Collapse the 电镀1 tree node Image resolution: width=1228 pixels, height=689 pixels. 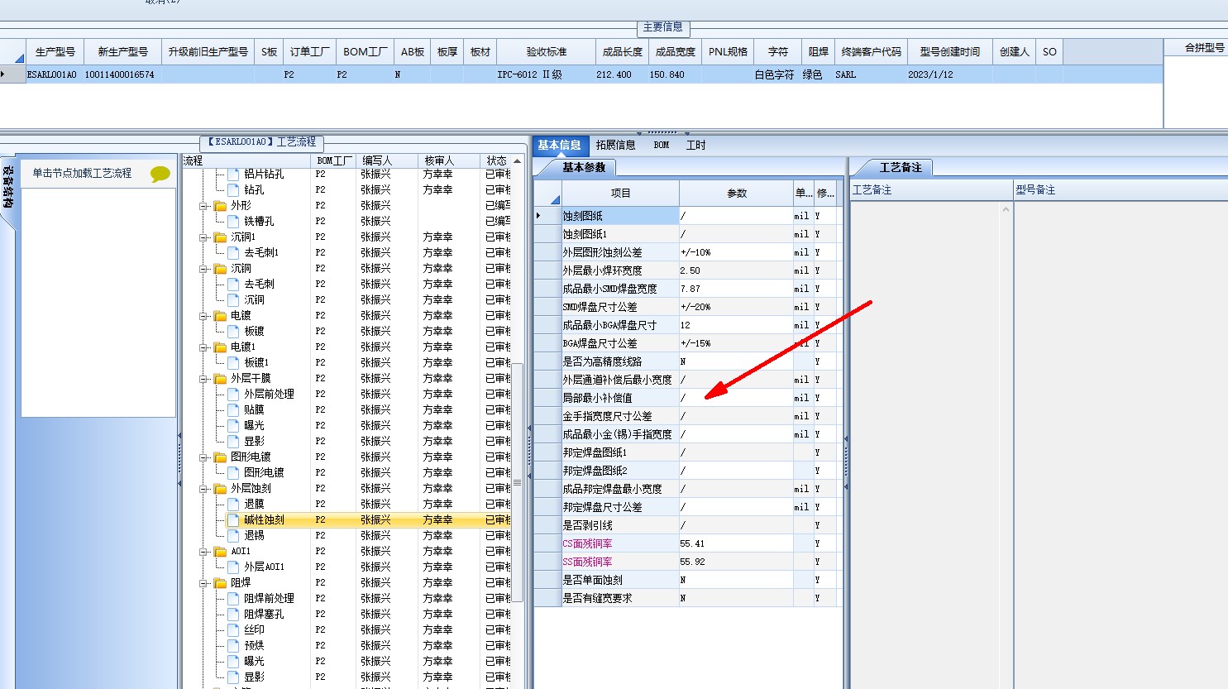tap(203, 347)
